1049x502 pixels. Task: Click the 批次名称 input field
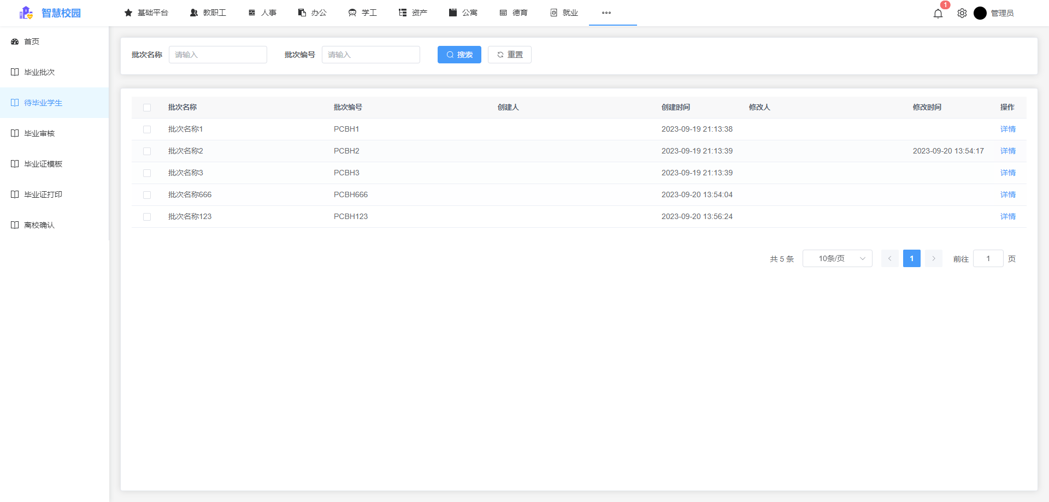click(x=217, y=55)
